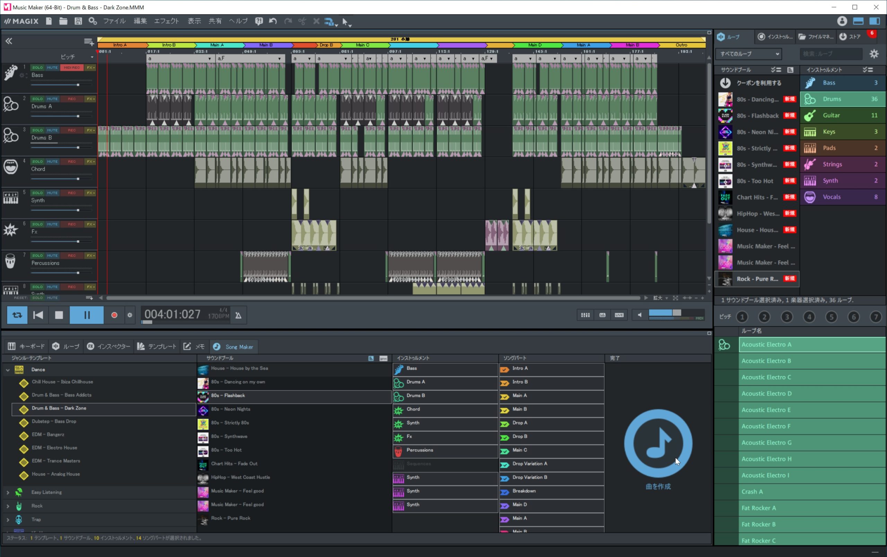Screen dimensions: 887x557
Task: Expand the Easy Listening genre group
Action: coord(8,492)
